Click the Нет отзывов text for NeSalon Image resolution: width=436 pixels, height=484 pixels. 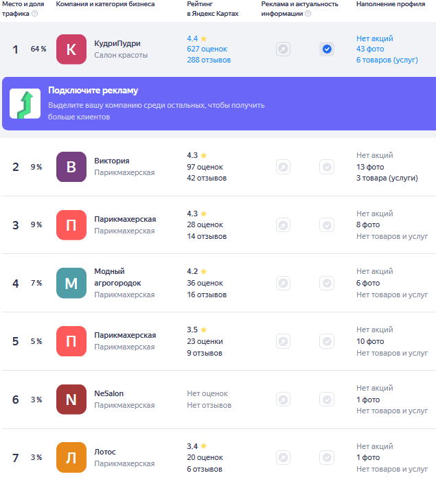(x=209, y=405)
